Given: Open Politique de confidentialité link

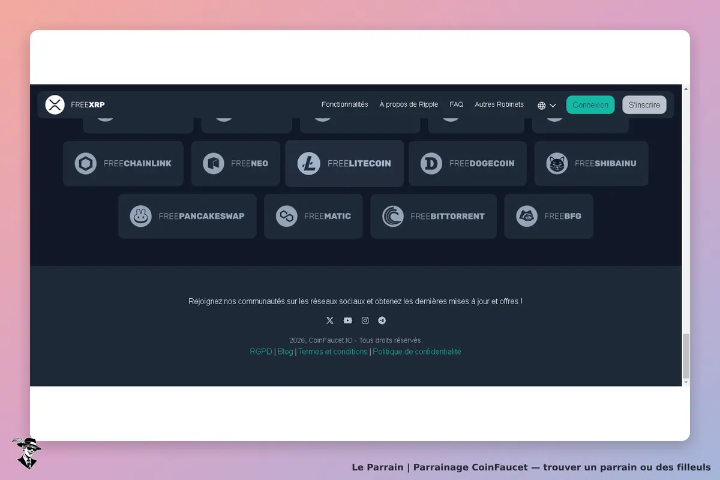Looking at the screenshot, I should tap(417, 352).
